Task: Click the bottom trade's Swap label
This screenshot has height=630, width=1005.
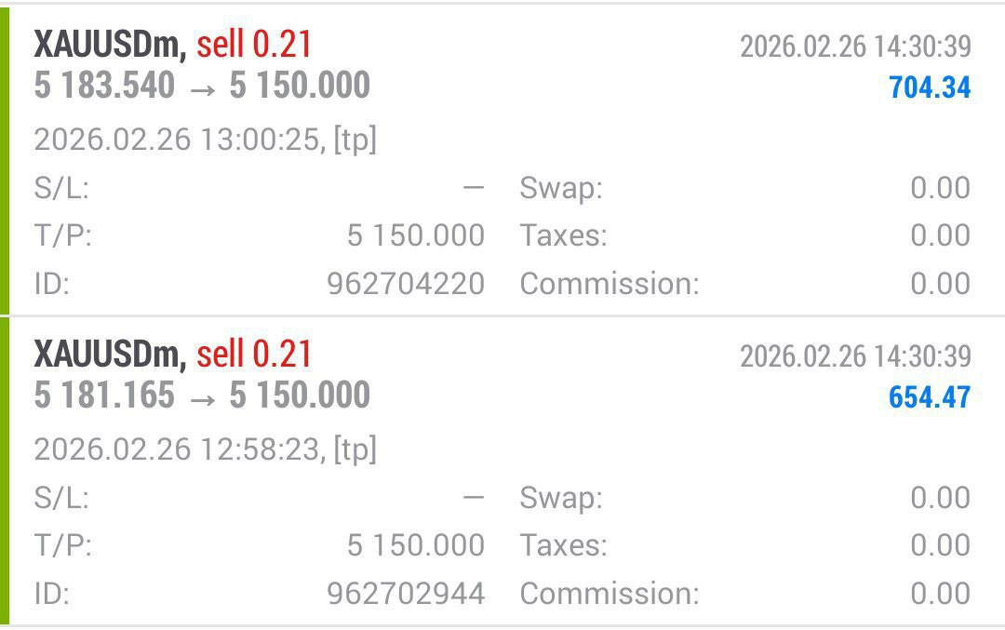Action: pos(561,498)
